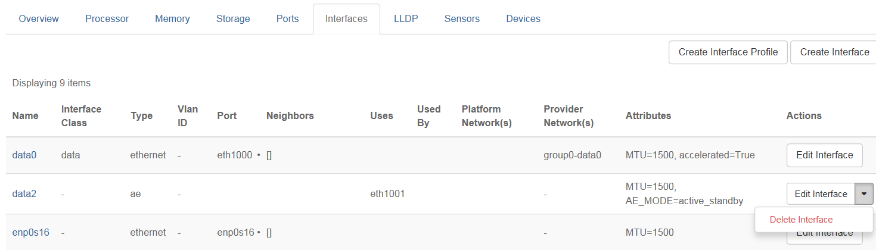The image size is (876, 250).
Task: Edit Interface for data0 row
Action: tap(824, 155)
